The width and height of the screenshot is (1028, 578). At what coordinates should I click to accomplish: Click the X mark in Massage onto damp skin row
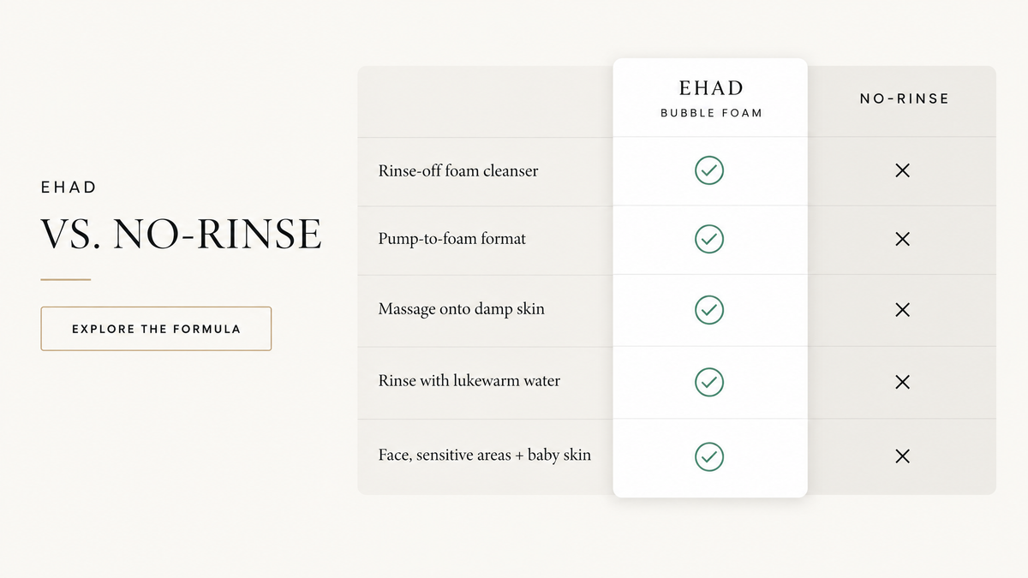(902, 309)
